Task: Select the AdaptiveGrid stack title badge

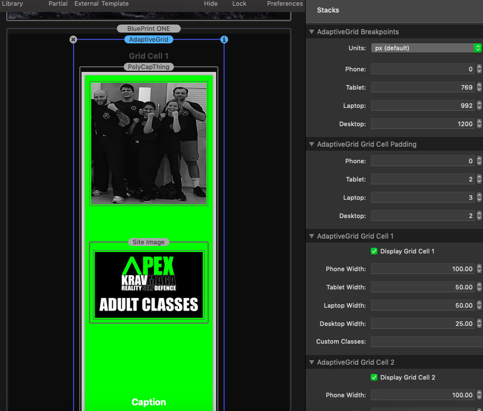Action: pos(149,39)
